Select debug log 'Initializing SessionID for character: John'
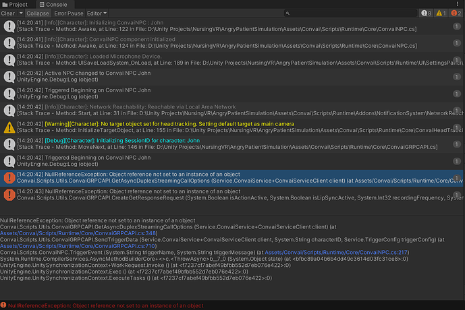Viewport: 465px width, 310px height. click(x=231, y=144)
